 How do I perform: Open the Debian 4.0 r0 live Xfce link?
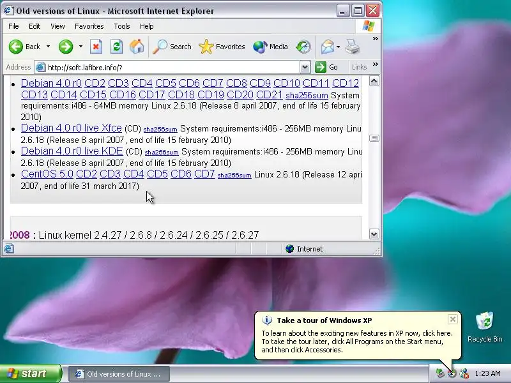click(72, 128)
